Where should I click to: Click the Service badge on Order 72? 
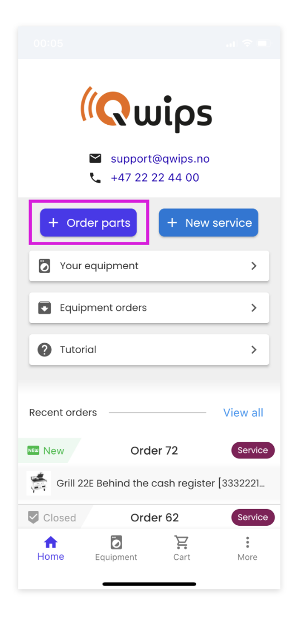pos(253,450)
